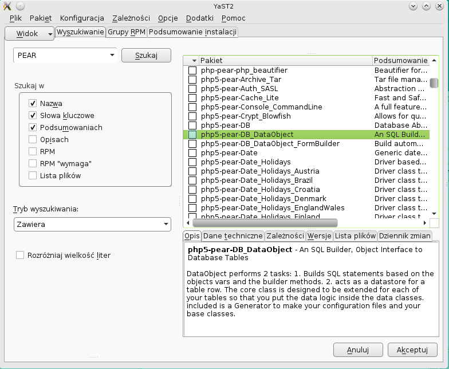Mark php5-pear-Crypt_Blowfish package status box
Screen dimensions: 449x369
pyautogui.click(x=192, y=116)
